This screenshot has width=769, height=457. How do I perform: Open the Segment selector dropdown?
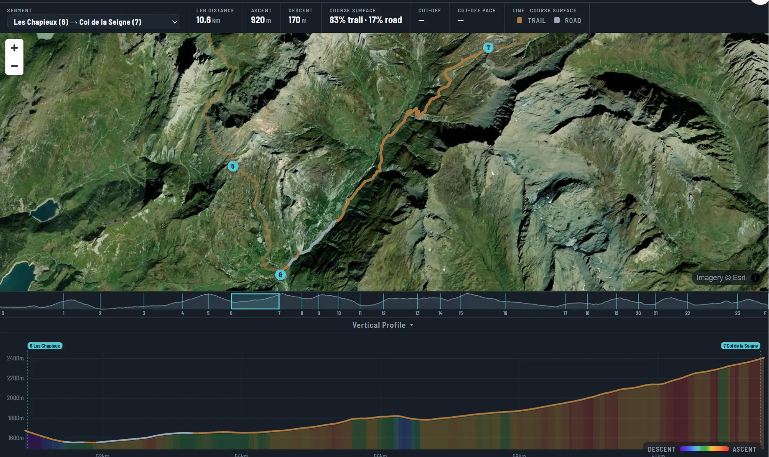(94, 22)
